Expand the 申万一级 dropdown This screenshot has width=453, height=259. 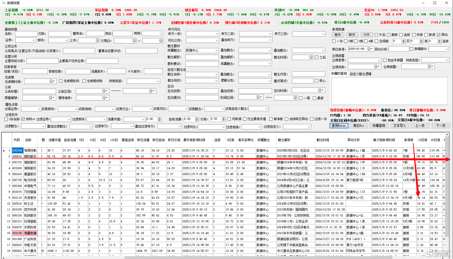pyautogui.click(x=217, y=34)
